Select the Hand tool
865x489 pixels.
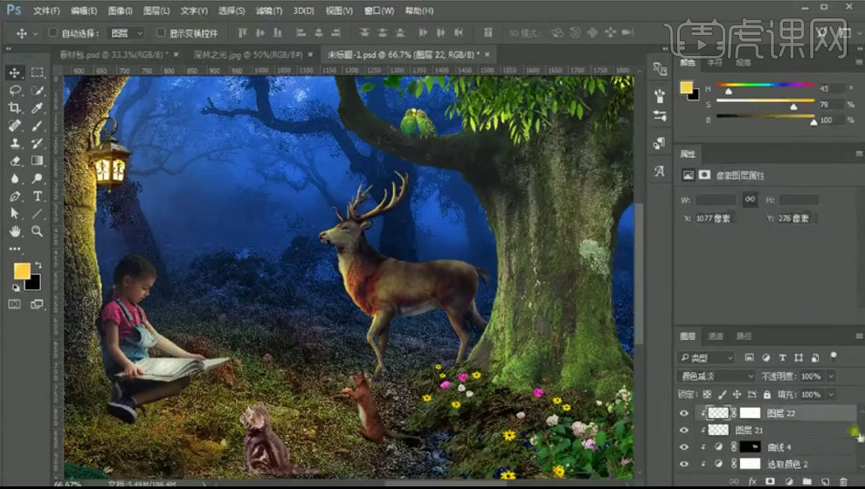click(15, 231)
